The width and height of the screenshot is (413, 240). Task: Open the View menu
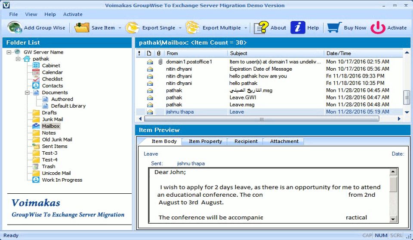(x=31, y=14)
